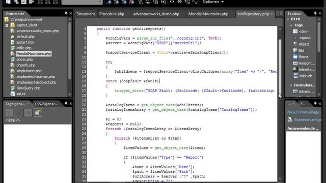Collapse the Formulars... group in Toolbox

pos(291,85)
